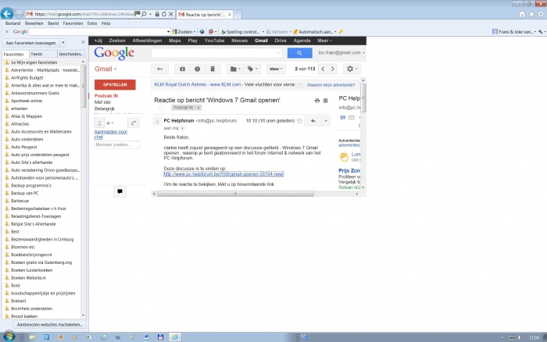Click the Windows Start orb

point(9,337)
